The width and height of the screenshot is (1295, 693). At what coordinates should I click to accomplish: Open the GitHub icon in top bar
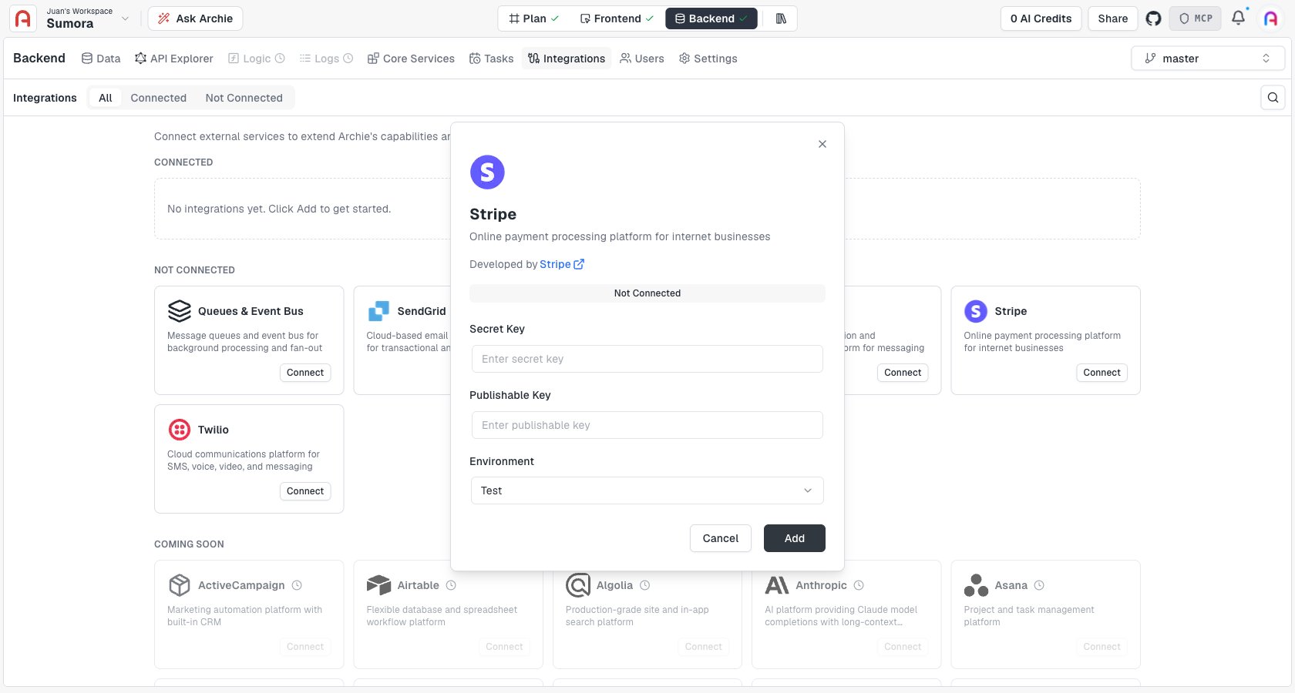point(1153,18)
